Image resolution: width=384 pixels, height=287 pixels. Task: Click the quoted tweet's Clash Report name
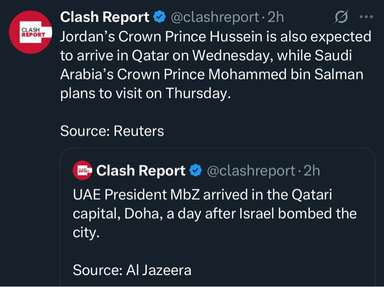click(141, 170)
